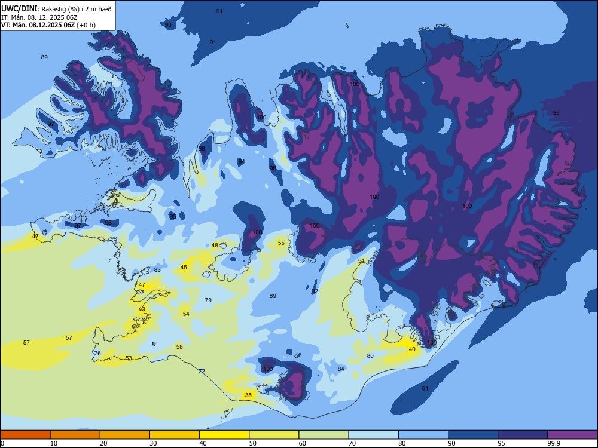This screenshot has height=448, width=598.
Task: Click the '45' humidity value on the map
Action: pos(184,268)
